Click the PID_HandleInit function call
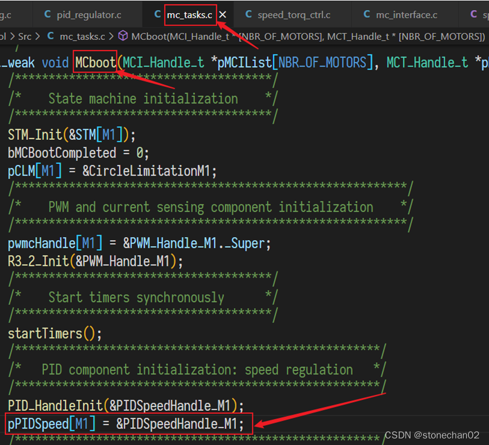Image resolution: width=489 pixels, height=445 pixels. click(55, 406)
